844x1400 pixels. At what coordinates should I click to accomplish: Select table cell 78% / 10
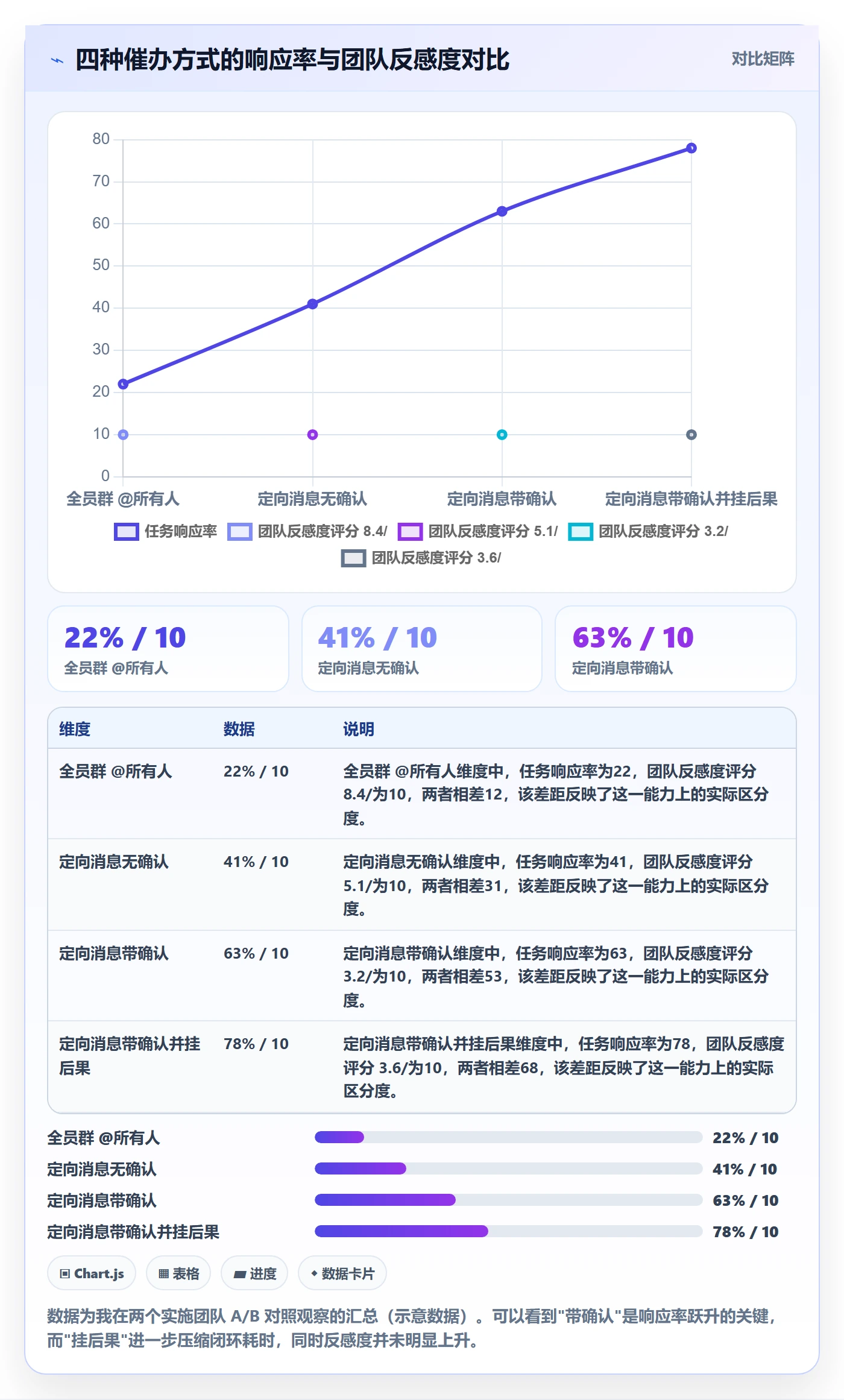point(256,1044)
